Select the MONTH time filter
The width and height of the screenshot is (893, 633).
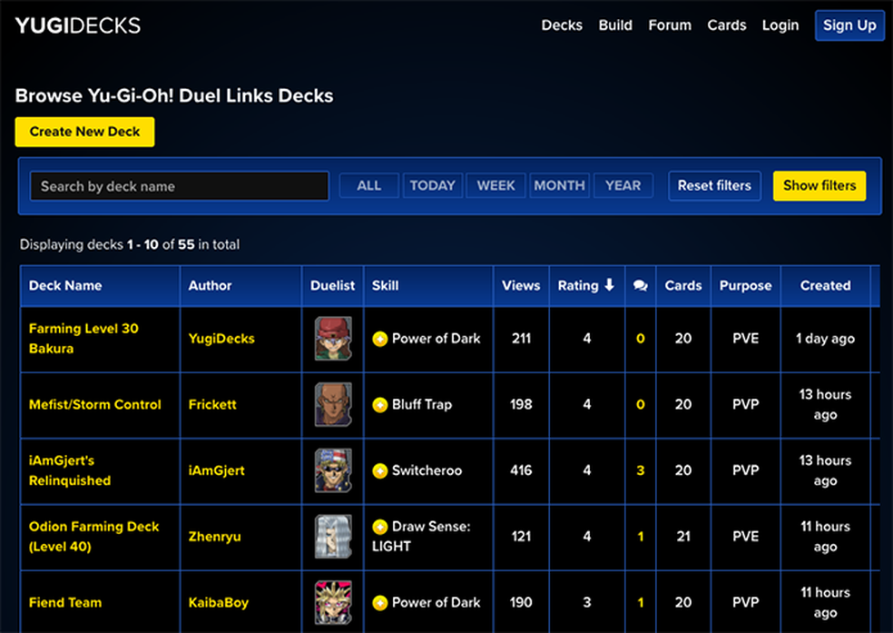[x=559, y=186]
